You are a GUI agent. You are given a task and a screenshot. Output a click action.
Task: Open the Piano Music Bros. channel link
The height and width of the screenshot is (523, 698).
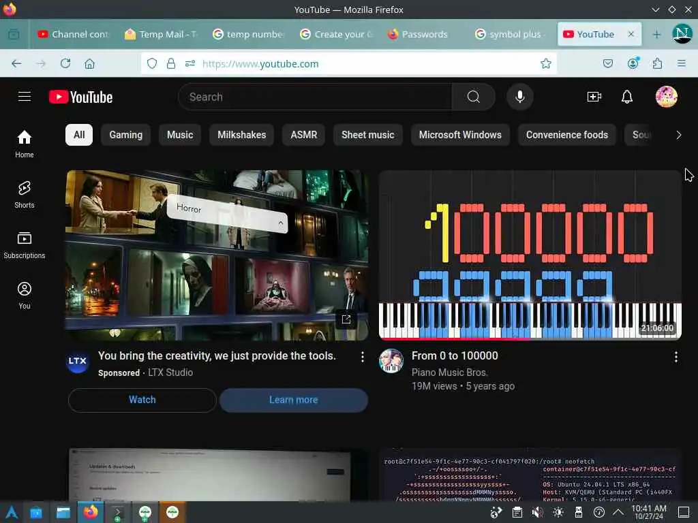pyautogui.click(x=450, y=373)
